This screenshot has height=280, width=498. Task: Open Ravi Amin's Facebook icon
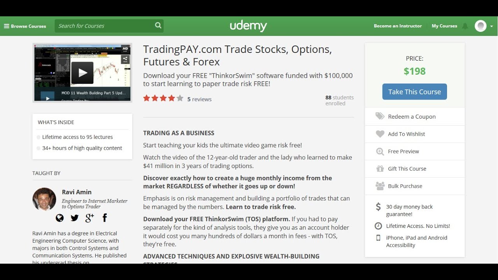[x=105, y=218]
